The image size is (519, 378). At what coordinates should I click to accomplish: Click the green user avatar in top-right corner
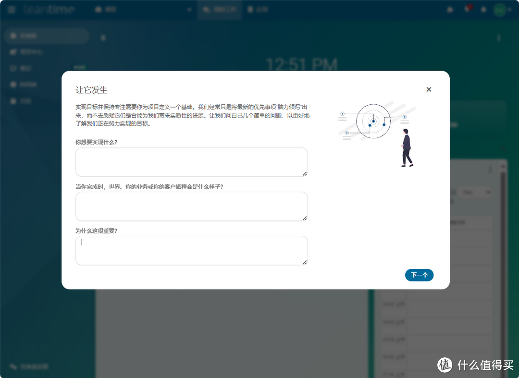tap(500, 9)
